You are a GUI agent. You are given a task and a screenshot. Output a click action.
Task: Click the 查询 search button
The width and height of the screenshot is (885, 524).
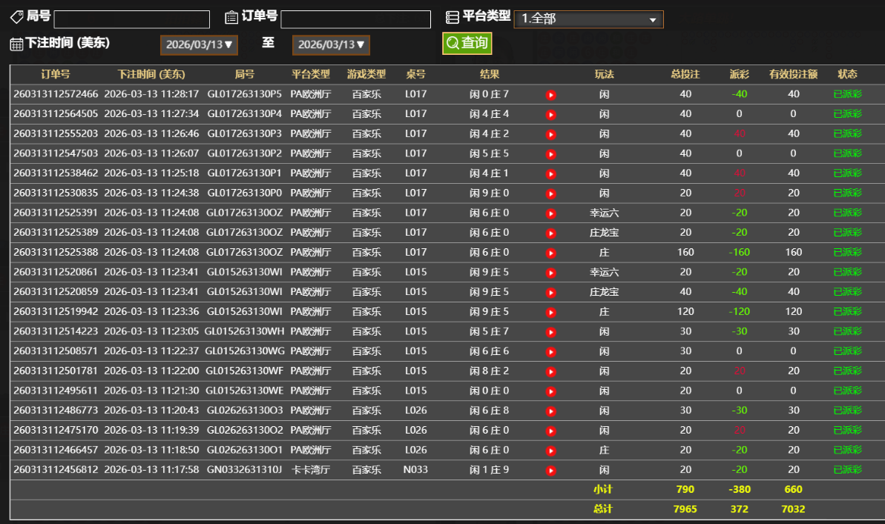click(467, 44)
